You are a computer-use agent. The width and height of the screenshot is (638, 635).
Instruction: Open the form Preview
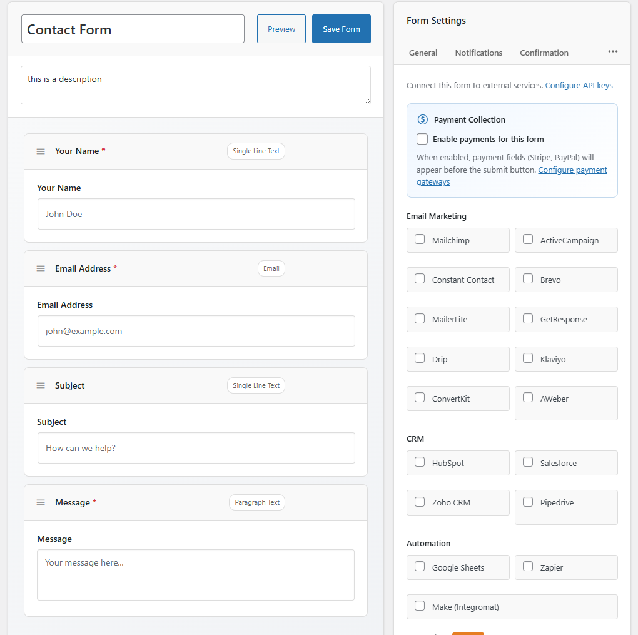click(281, 28)
